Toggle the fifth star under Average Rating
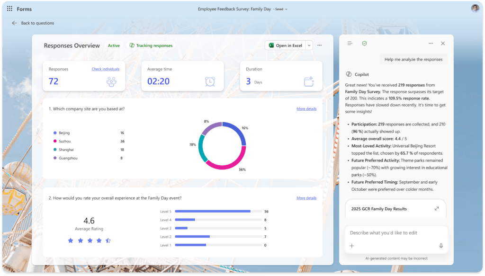 tap(108, 240)
